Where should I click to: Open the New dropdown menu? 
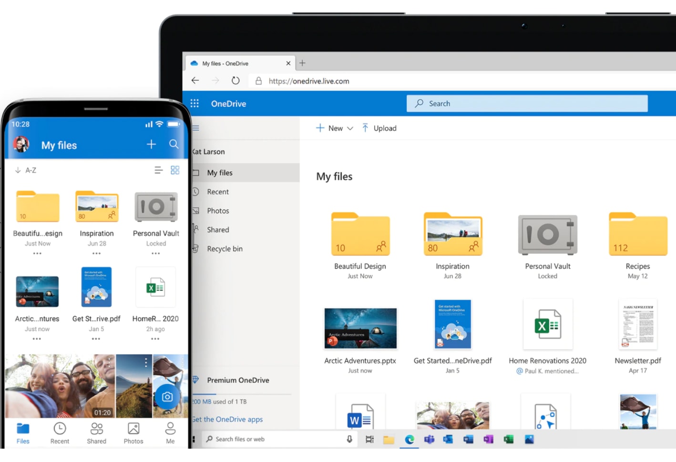pyautogui.click(x=335, y=128)
